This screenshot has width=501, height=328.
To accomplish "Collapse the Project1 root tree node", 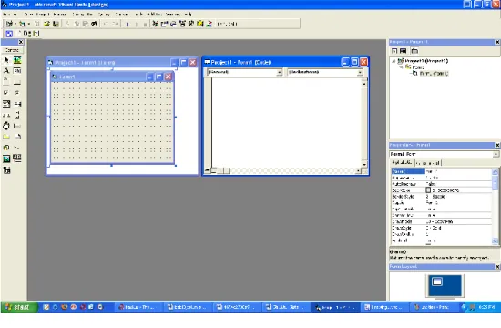I will pyautogui.click(x=394, y=61).
